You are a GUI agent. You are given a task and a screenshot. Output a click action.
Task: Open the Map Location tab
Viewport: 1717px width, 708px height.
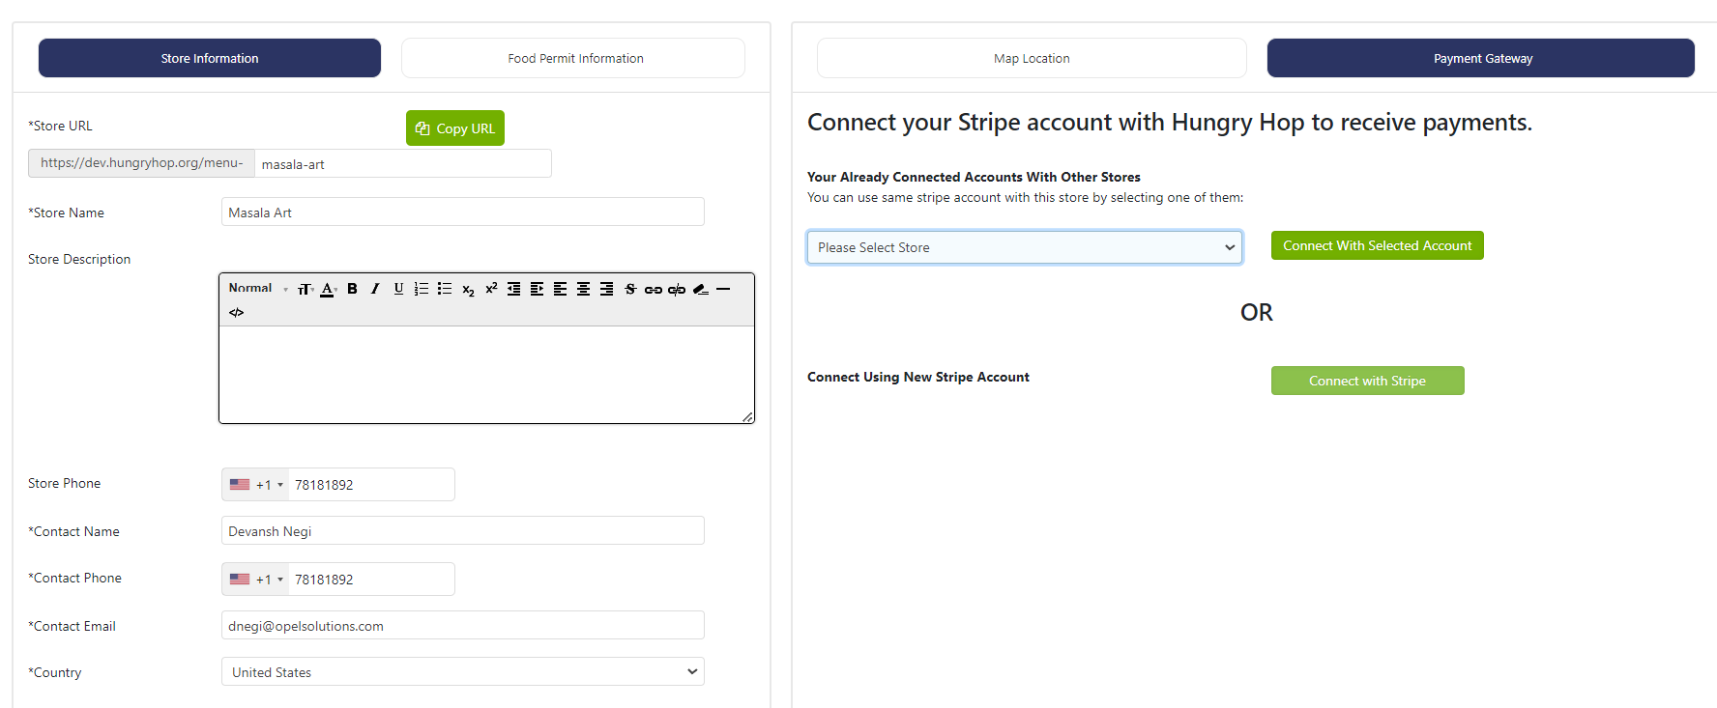tap(1031, 59)
